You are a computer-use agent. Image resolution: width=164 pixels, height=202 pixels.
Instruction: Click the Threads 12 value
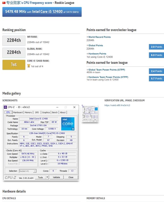point(72,171)
